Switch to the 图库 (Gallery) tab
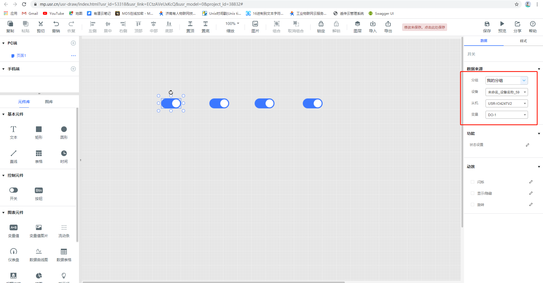 pyautogui.click(x=49, y=102)
